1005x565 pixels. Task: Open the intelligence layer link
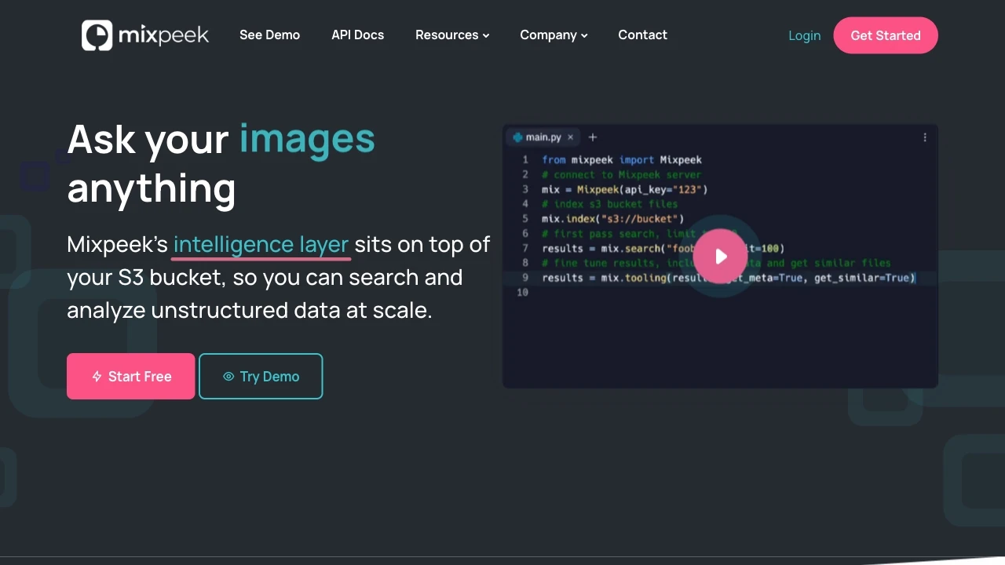[x=260, y=244]
